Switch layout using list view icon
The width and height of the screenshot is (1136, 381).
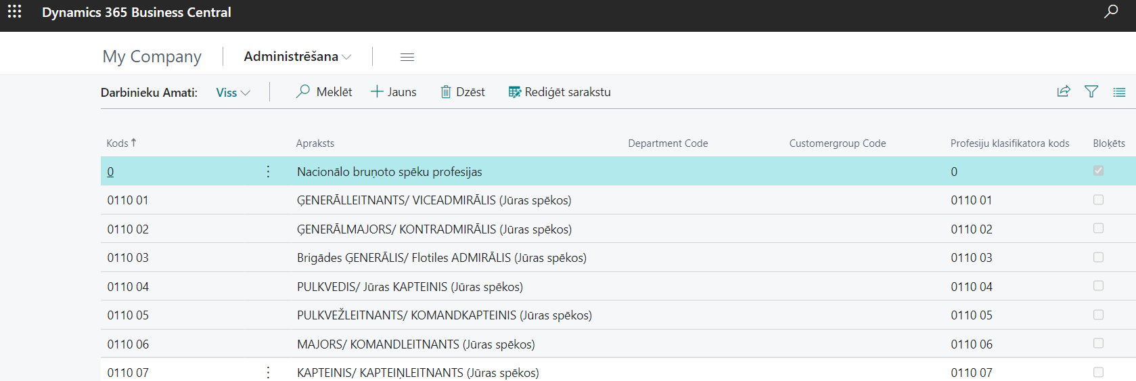coord(1119,92)
